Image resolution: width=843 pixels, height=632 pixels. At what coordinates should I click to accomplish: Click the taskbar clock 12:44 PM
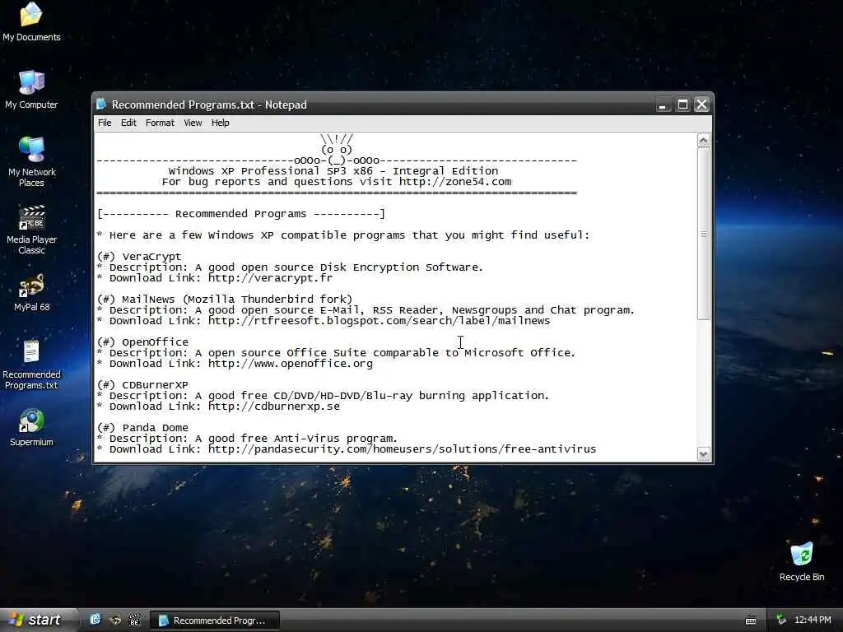tap(813, 620)
